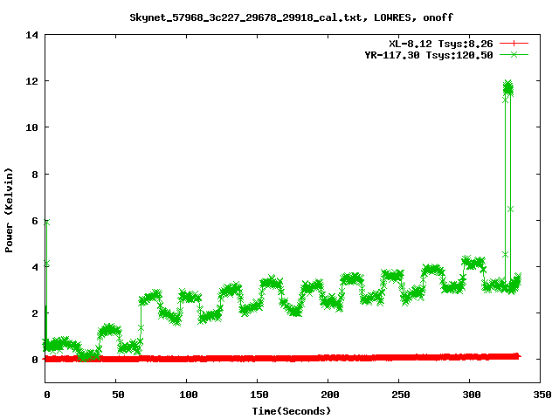Click the y-axis tick label 12

(x=31, y=81)
